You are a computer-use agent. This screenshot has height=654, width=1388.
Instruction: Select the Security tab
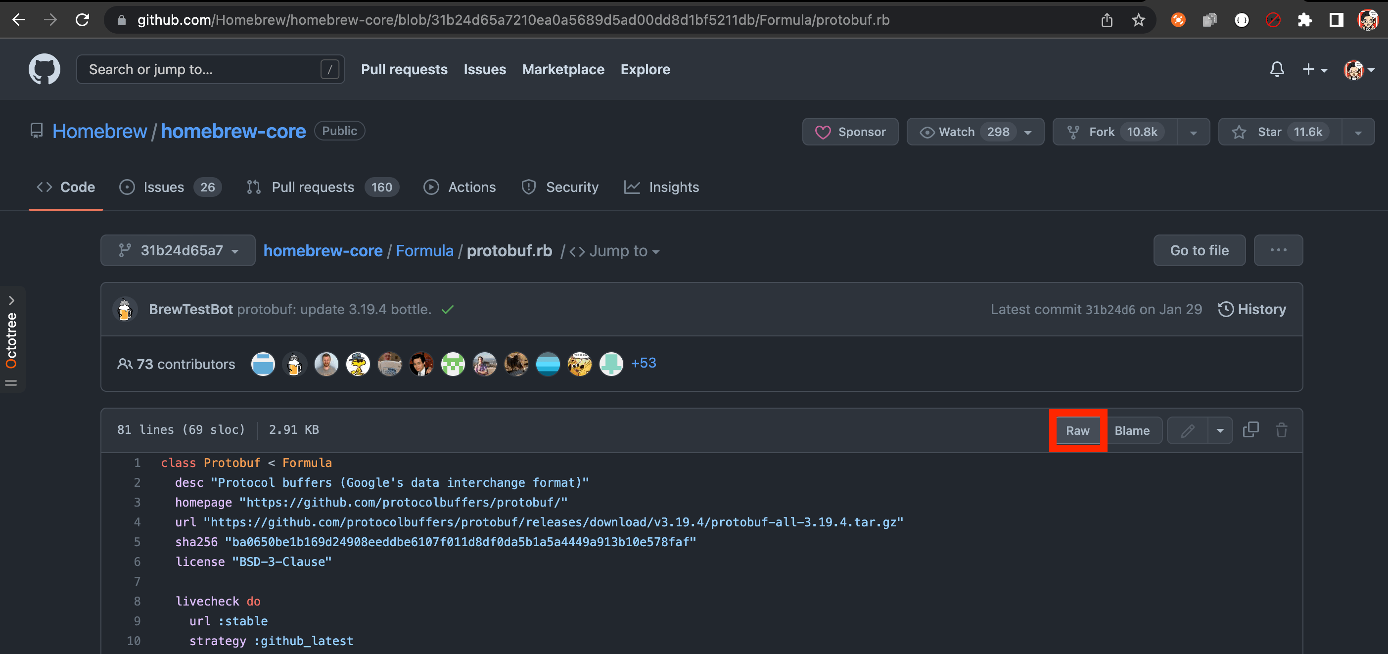point(560,187)
